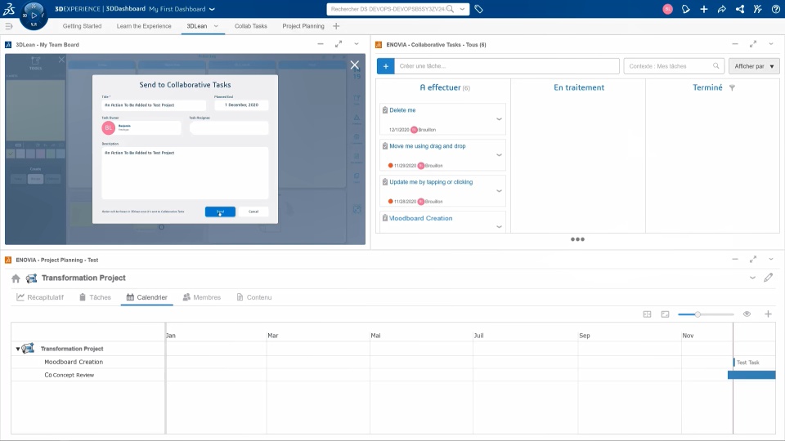This screenshot has height=441, width=785.
Task: Open the Delete me task link
Action: (x=402, y=110)
